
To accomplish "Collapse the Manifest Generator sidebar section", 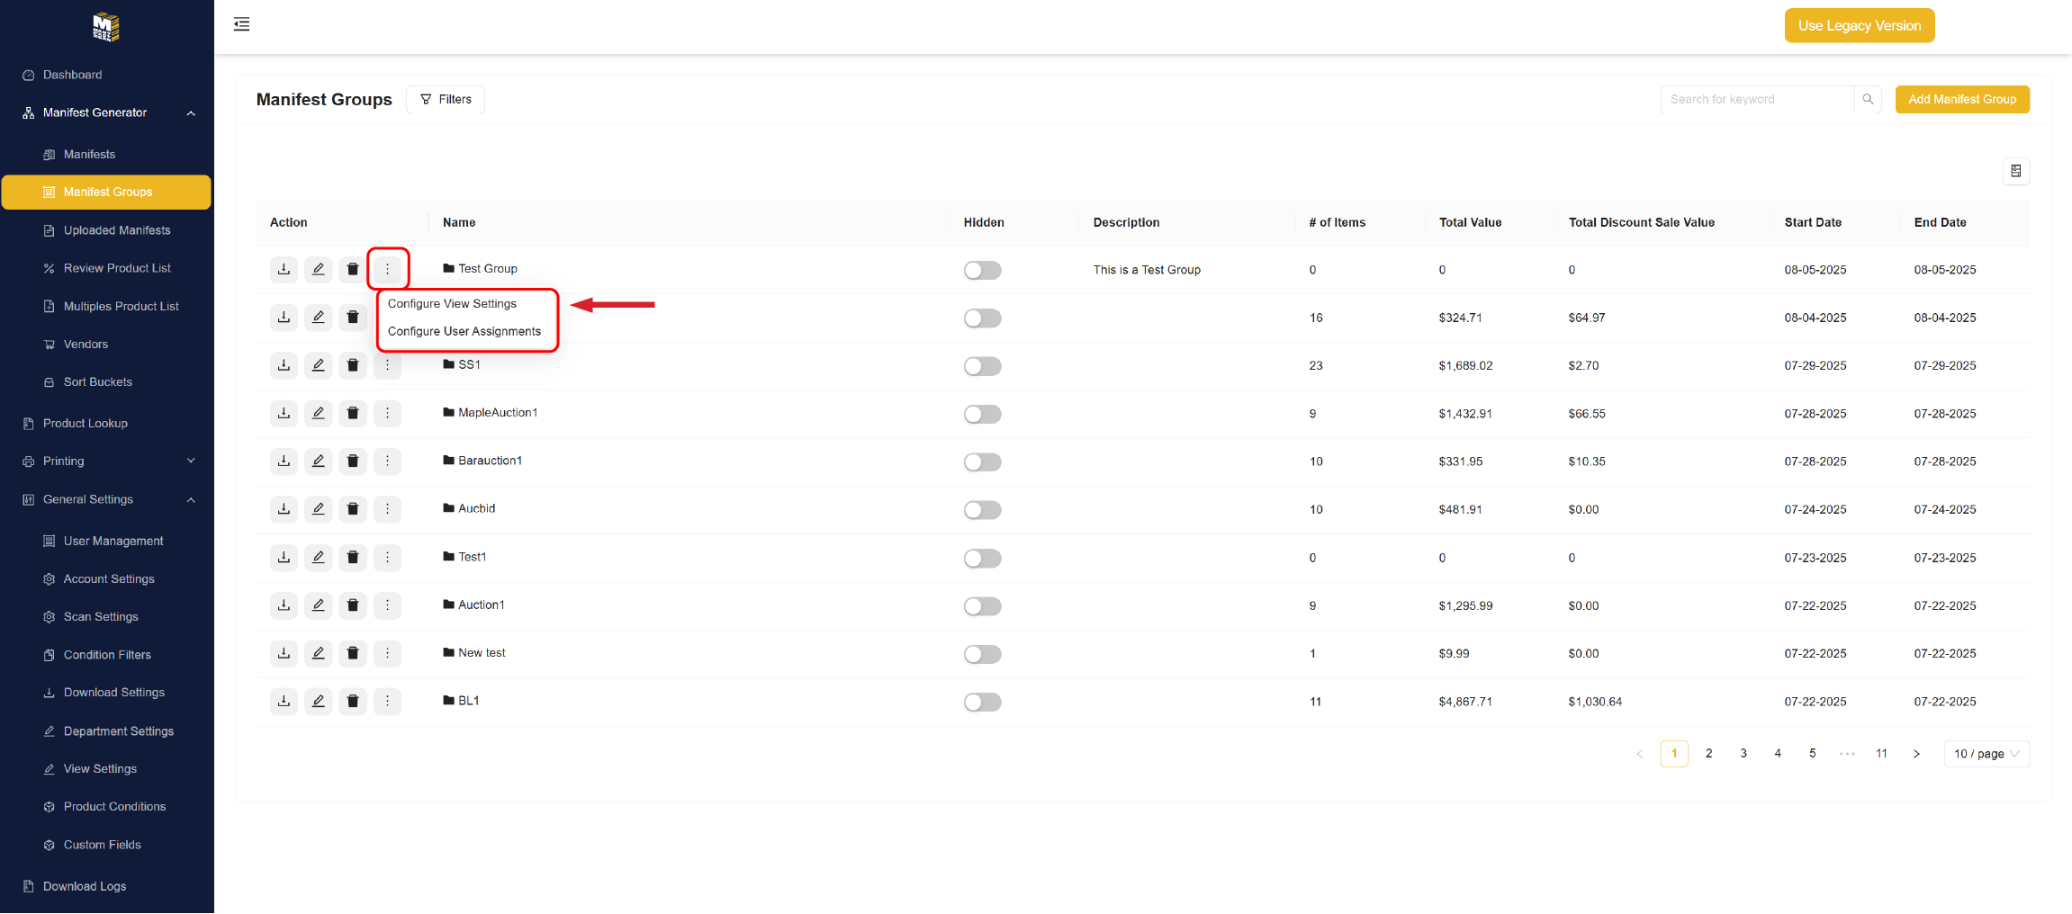I will [x=191, y=113].
